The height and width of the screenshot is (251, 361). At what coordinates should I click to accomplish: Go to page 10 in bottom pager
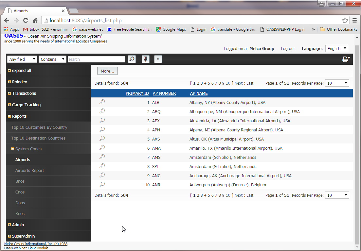228,195
